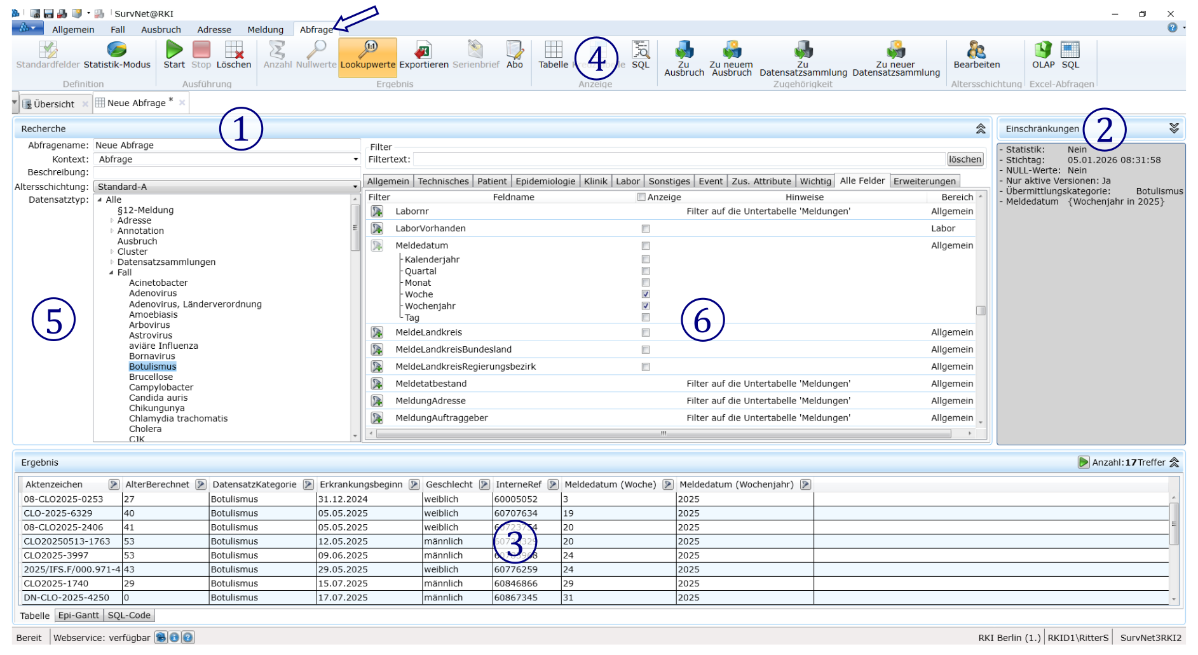The height and width of the screenshot is (655, 1198).
Task: Click the Exportieren icon in ribbon
Action: [423, 51]
